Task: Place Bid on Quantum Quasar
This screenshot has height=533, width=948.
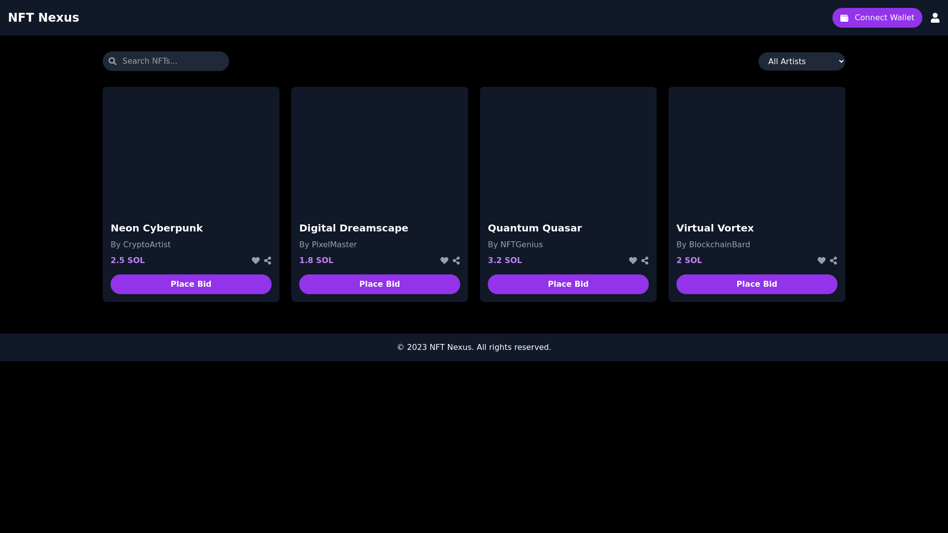Action: point(568,284)
